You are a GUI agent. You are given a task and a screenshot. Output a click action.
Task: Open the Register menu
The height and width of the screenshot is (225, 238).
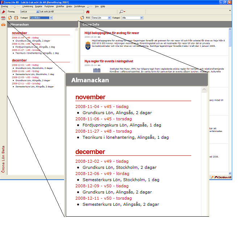pyautogui.click(x=38, y=7)
